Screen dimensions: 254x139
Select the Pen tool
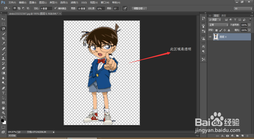(3, 88)
